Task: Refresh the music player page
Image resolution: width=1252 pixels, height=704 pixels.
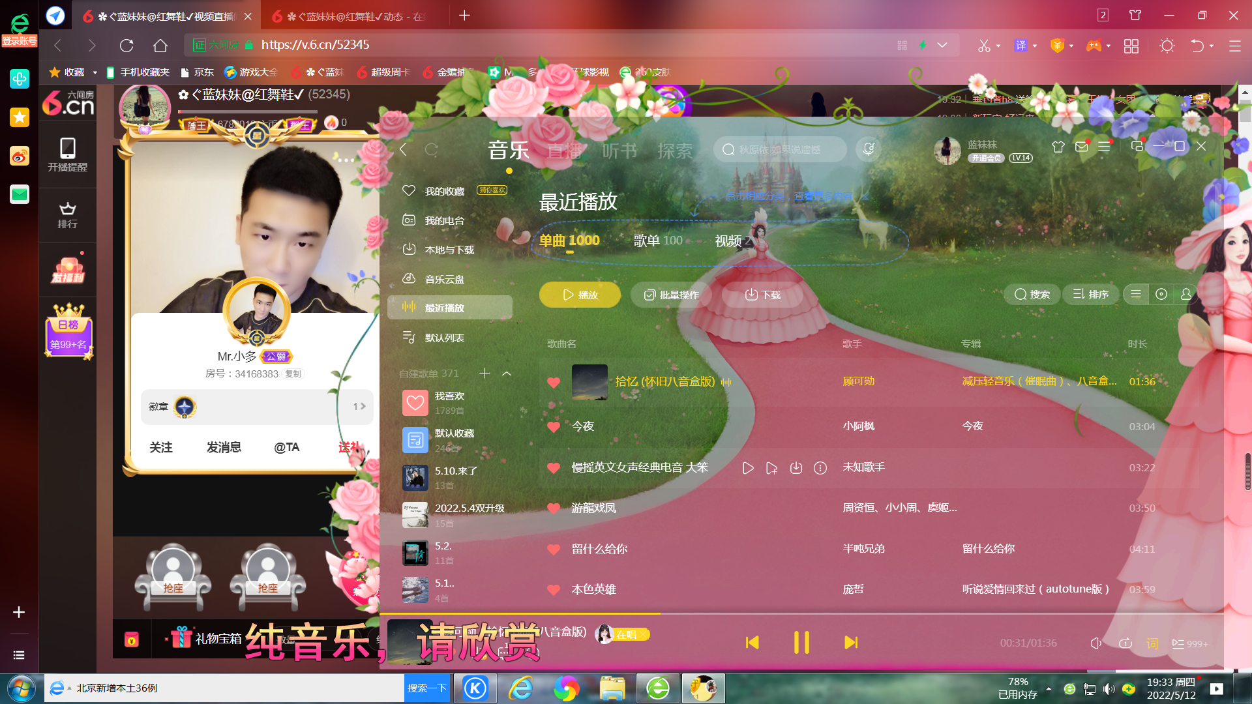Action: (431, 149)
